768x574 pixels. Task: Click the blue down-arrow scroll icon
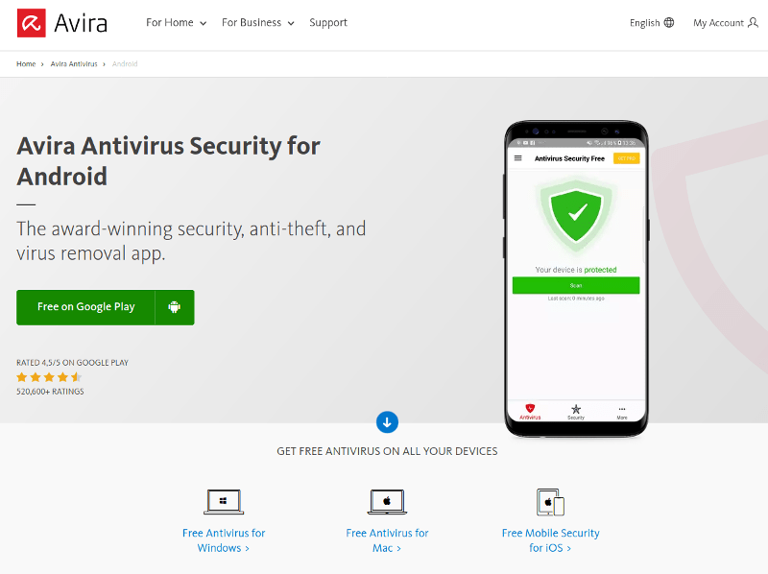point(387,421)
